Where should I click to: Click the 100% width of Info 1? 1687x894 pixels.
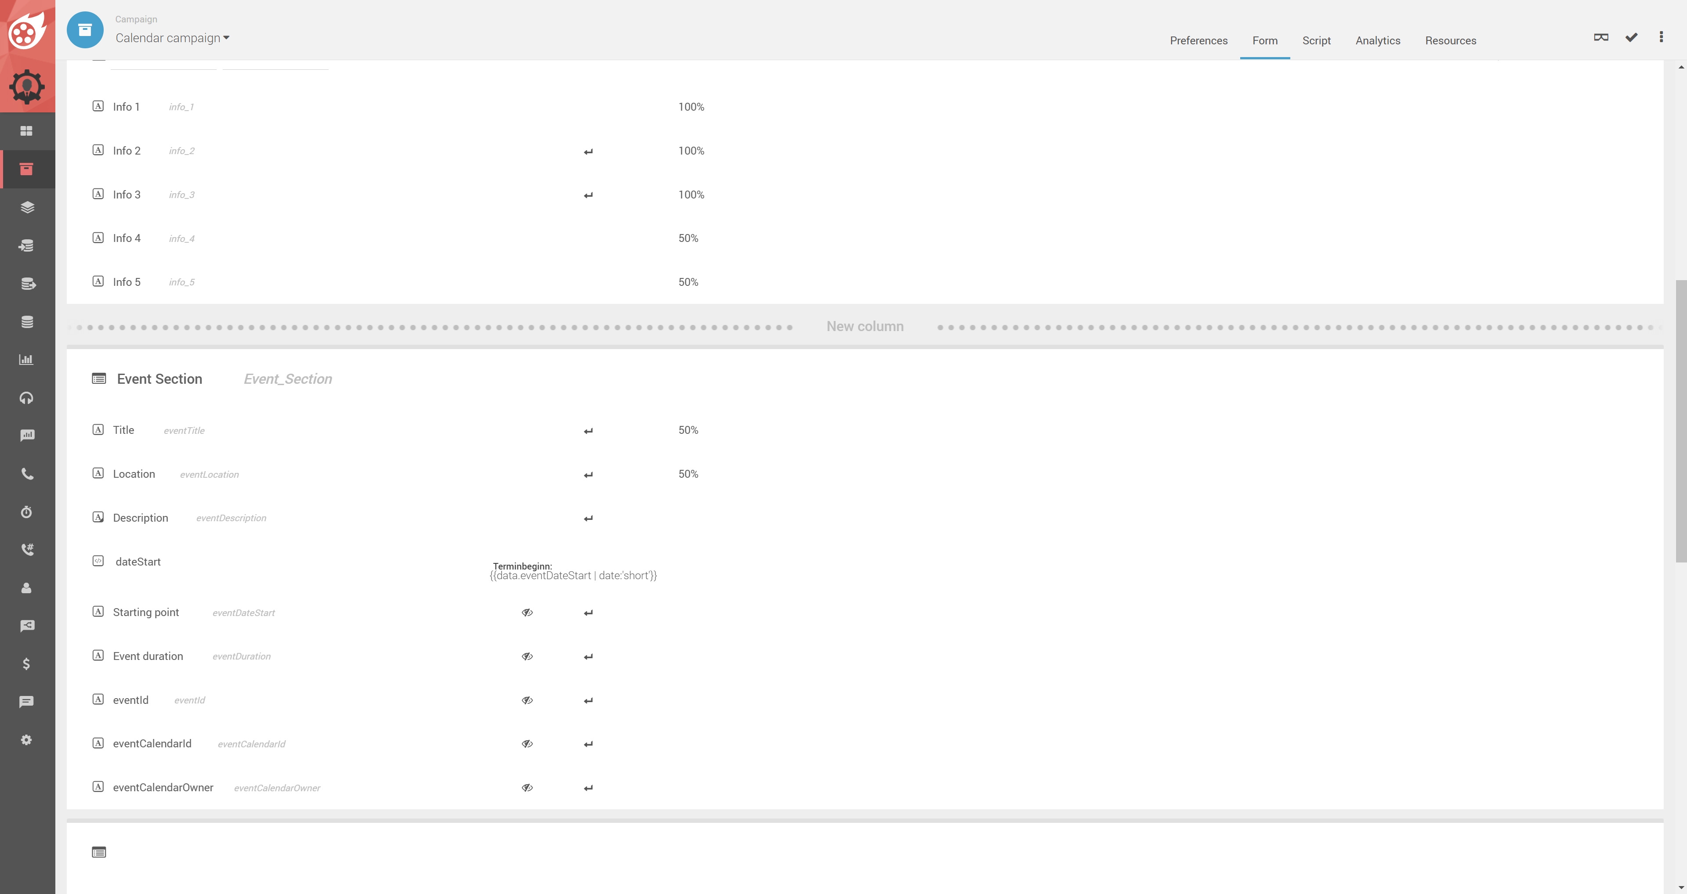coord(691,107)
